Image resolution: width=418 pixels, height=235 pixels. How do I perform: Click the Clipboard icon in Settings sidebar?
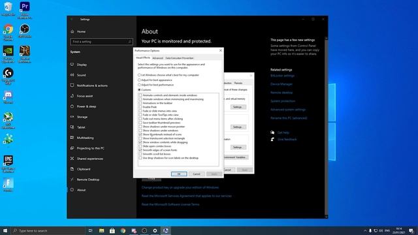coord(72,169)
